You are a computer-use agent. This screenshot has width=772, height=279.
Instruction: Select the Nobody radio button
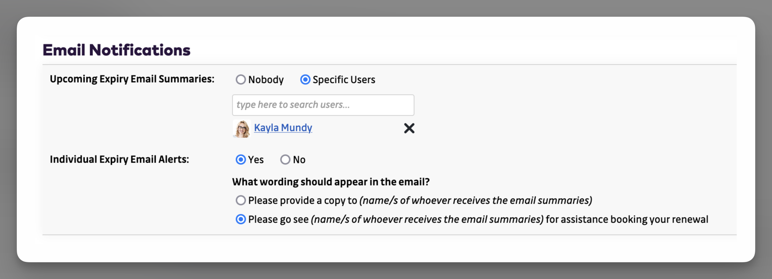[x=241, y=80]
